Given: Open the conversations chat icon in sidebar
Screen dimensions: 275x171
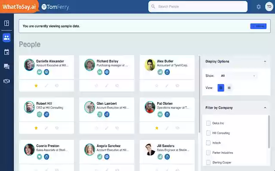Looking at the screenshot, I should [x=7, y=67].
